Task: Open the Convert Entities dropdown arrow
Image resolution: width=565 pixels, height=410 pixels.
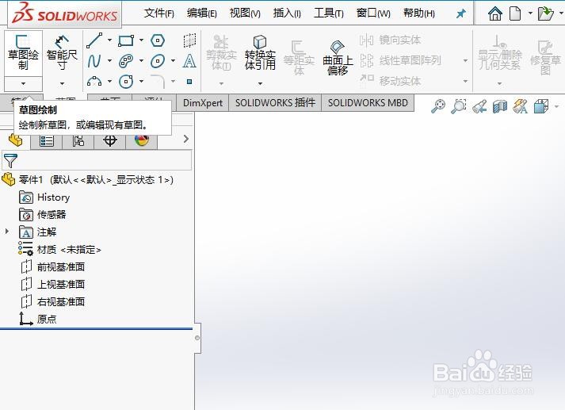Action: (x=260, y=83)
